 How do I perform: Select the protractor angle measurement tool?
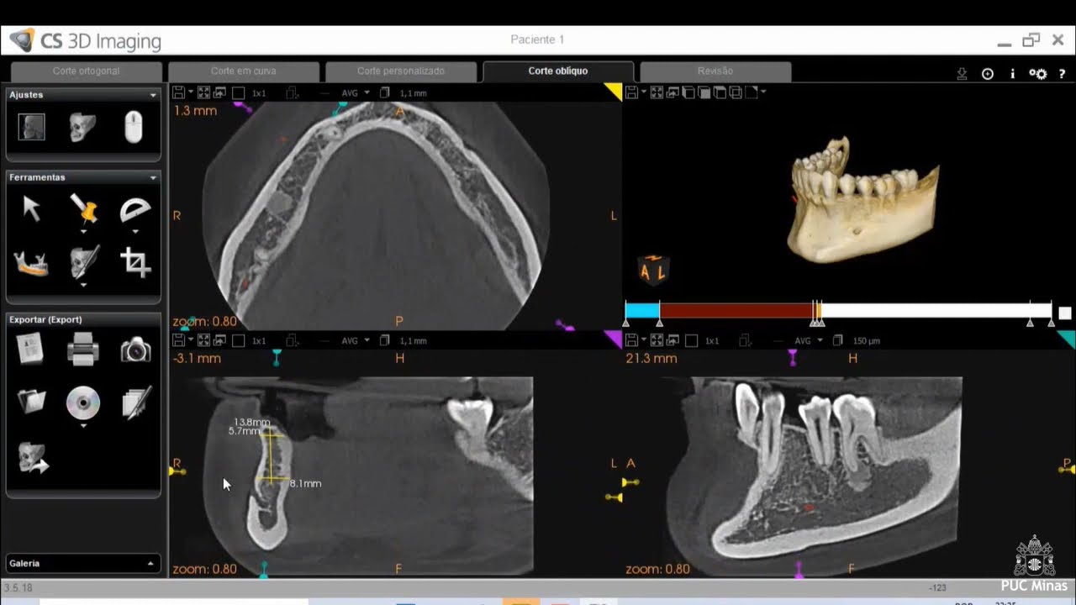coord(134,209)
